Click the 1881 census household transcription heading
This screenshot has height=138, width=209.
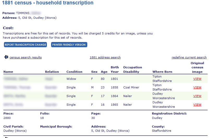click(48, 3)
